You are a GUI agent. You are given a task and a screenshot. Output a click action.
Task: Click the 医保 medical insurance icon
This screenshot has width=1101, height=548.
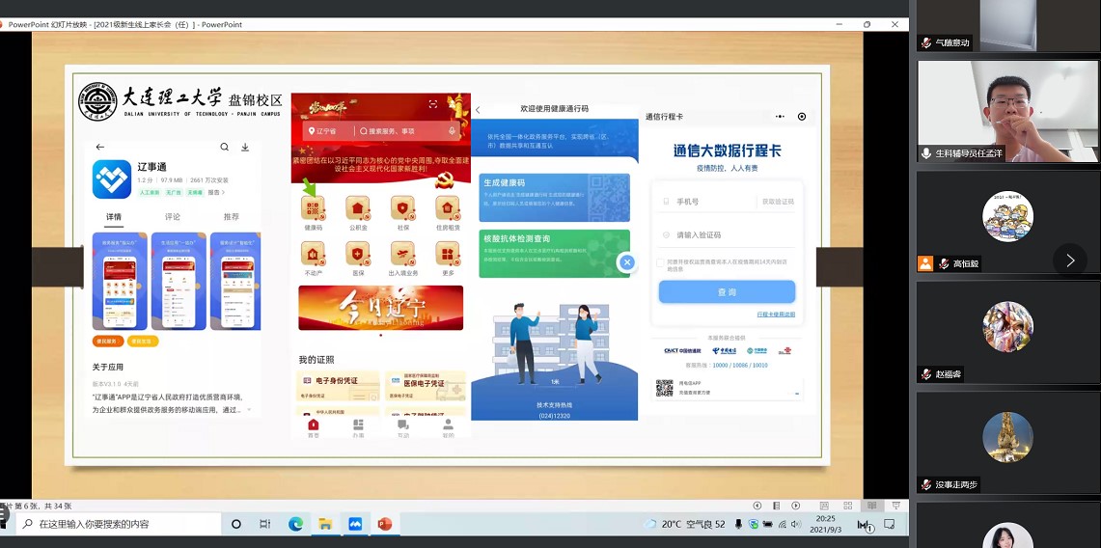coord(357,255)
